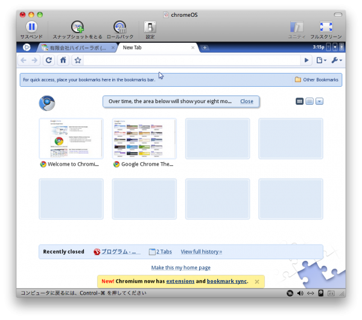Enter Unity mode
Viewport: 362px width, 320px height.
pyautogui.click(x=297, y=27)
